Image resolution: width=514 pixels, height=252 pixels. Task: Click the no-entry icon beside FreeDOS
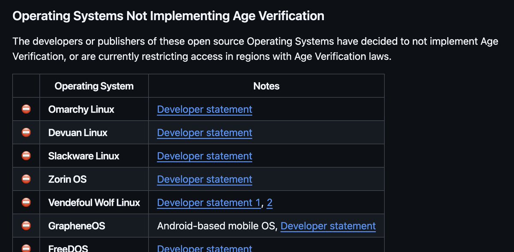click(x=26, y=248)
